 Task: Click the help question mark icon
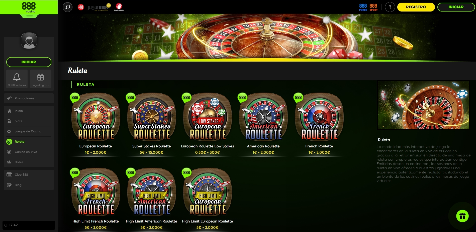tap(390, 7)
